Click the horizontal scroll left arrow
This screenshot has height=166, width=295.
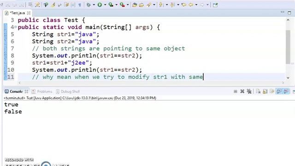click(20, 83)
